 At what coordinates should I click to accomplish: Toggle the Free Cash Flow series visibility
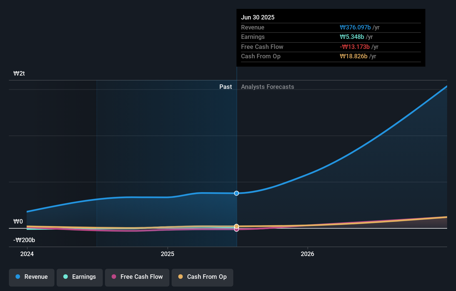[x=137, y=277]
